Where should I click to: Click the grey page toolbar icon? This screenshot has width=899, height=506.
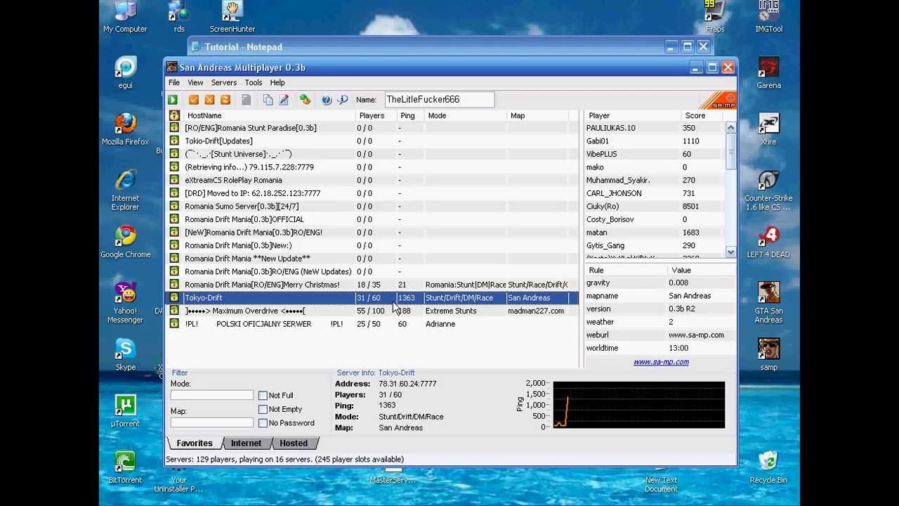[x=247, y=100]
